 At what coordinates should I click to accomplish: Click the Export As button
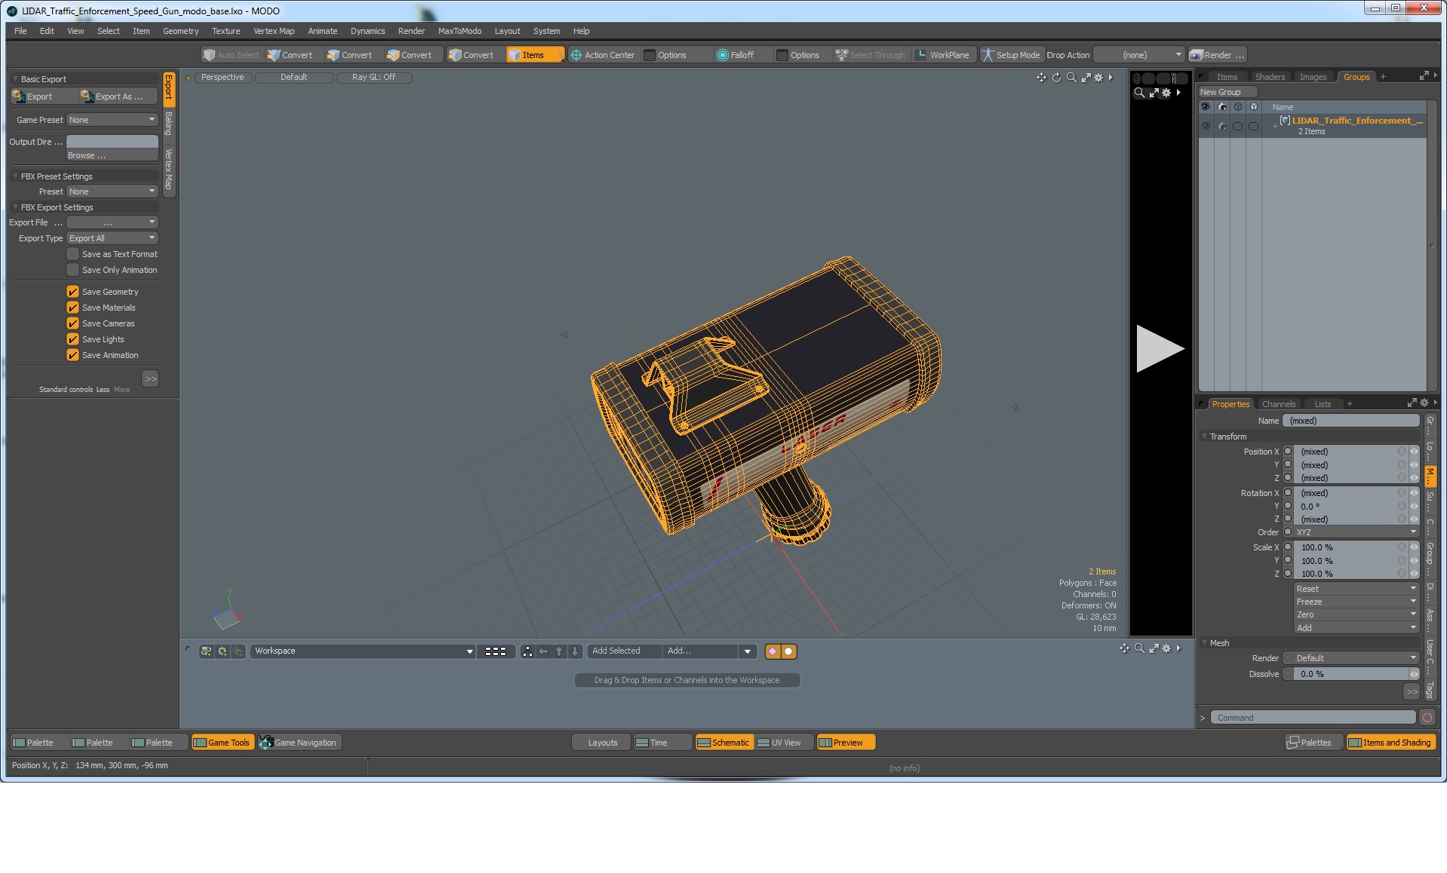coord(118,96)
